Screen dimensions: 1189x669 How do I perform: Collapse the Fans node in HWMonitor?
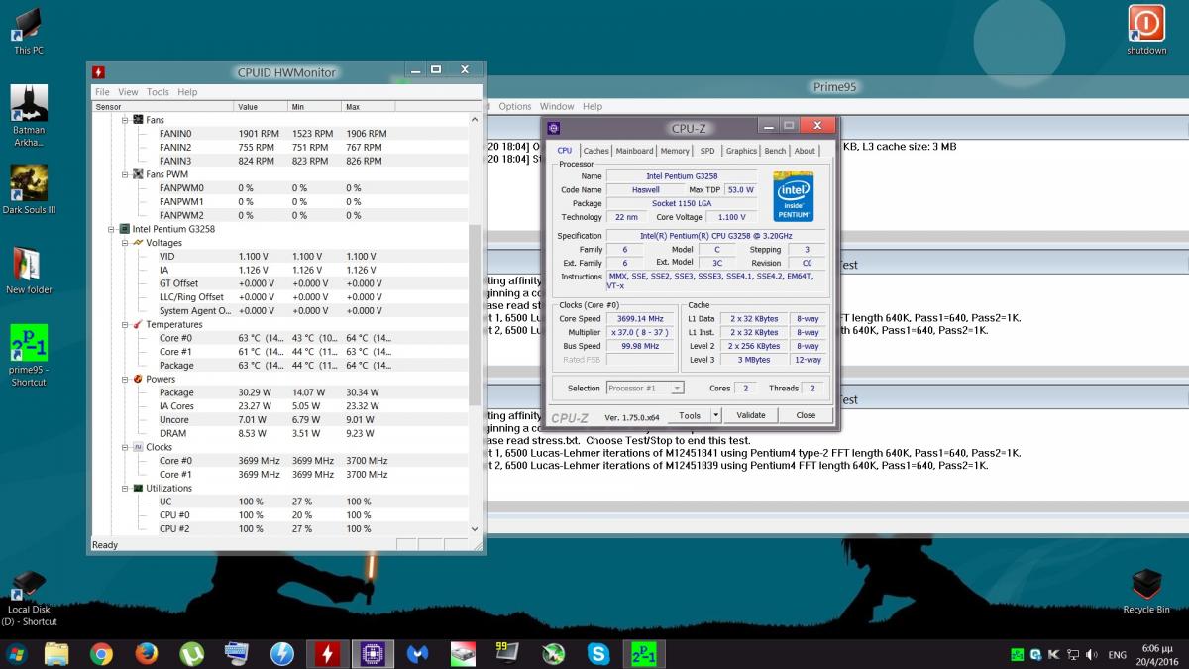coord(125,120)
